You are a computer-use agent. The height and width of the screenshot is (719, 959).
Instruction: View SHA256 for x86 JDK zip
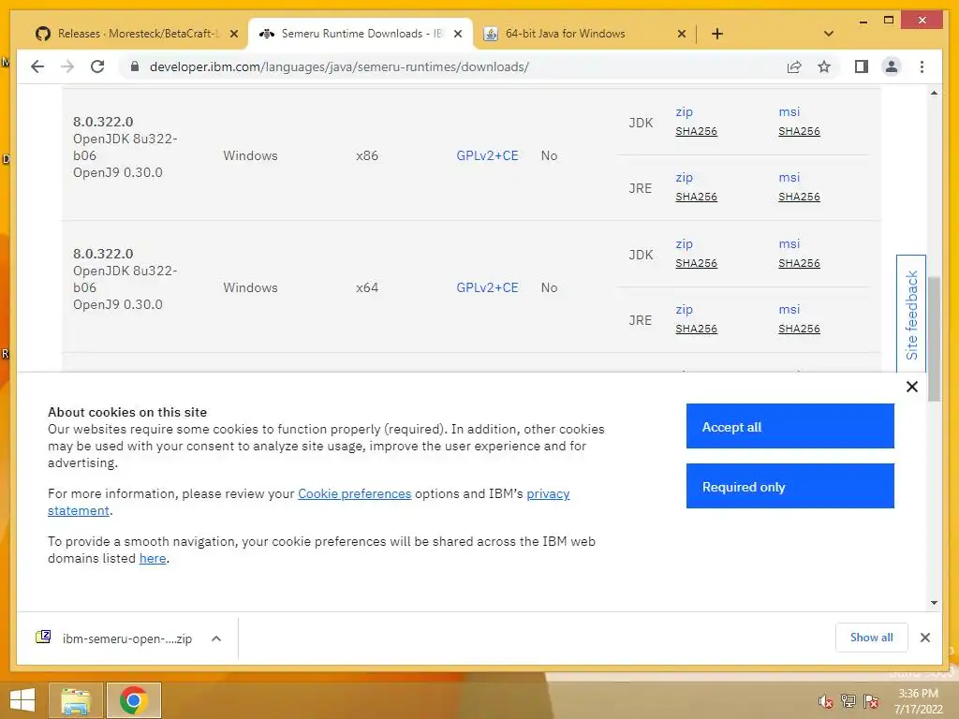point(696,131)
